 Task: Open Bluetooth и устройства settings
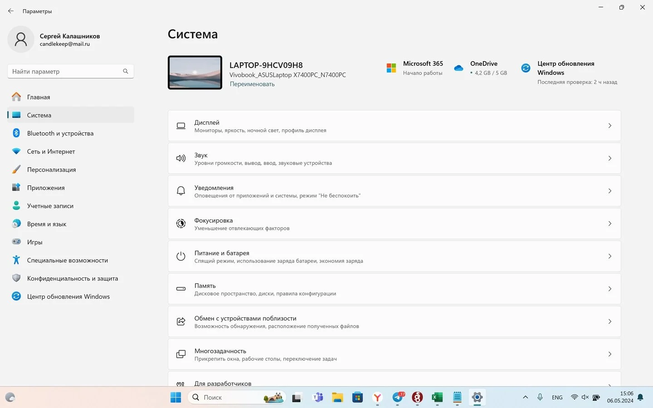coord(70,133)
